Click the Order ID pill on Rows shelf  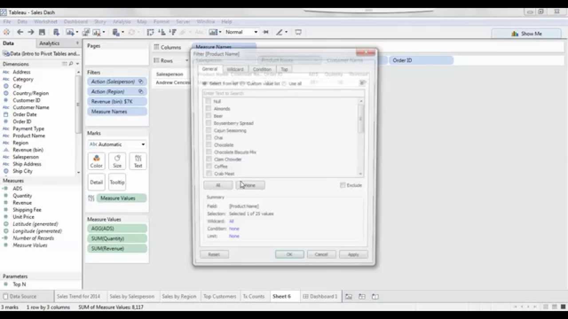point(421,60)
